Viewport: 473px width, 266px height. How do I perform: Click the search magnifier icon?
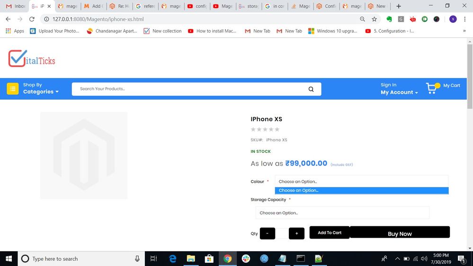point(311,89)
